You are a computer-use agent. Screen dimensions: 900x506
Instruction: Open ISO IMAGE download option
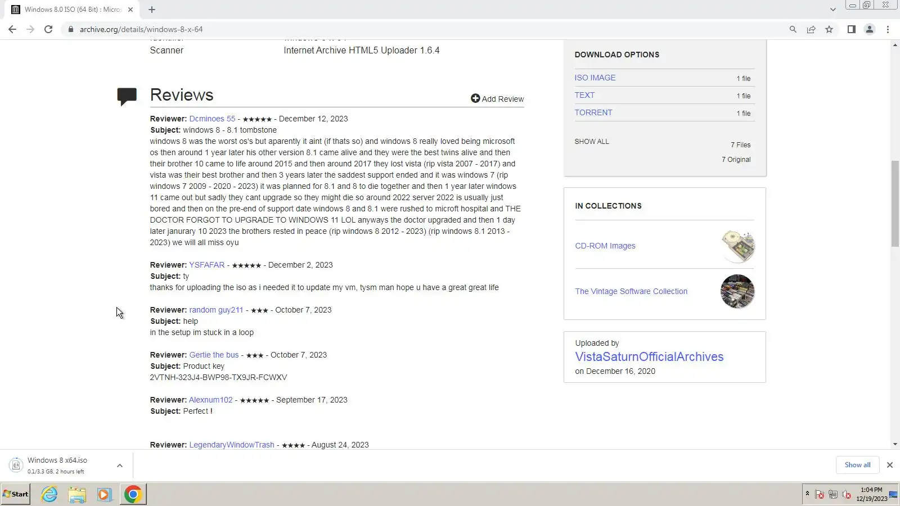(595, 78)
